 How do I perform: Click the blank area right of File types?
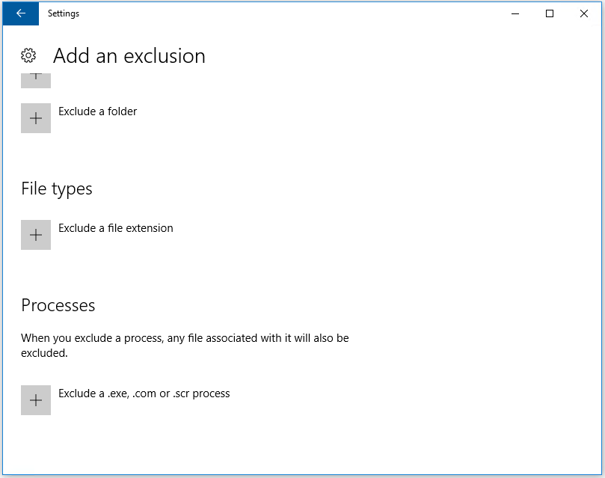[337, 189]
